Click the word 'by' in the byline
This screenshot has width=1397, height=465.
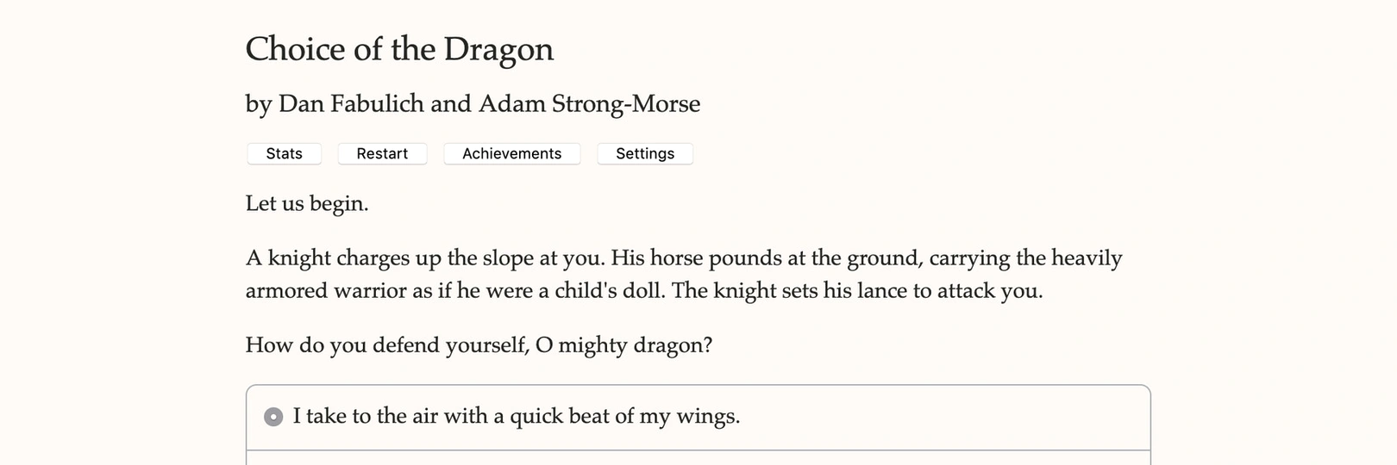point(258,104)
